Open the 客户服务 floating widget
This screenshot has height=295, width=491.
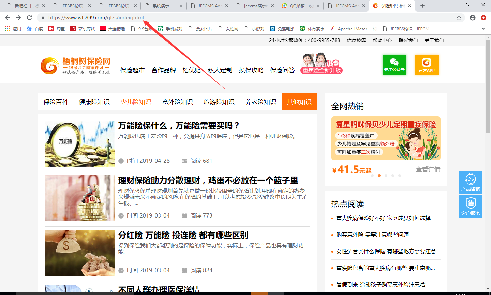click(471, 207)
